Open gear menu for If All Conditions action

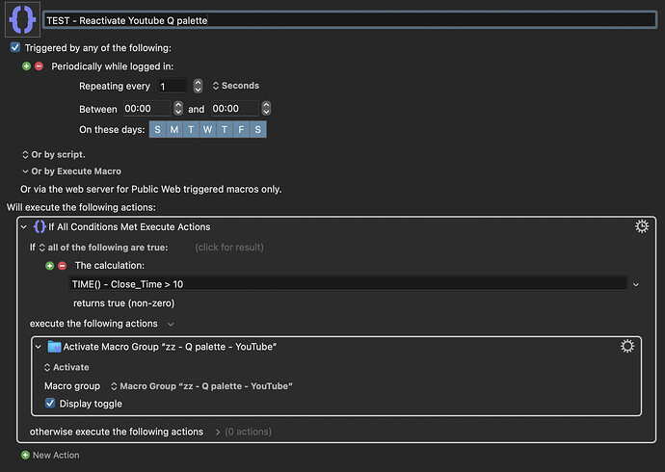(x=642, y=226)
